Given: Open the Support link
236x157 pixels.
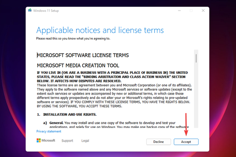Looking at the screenshot, I should pyautogui.click(x=67, y=141).
